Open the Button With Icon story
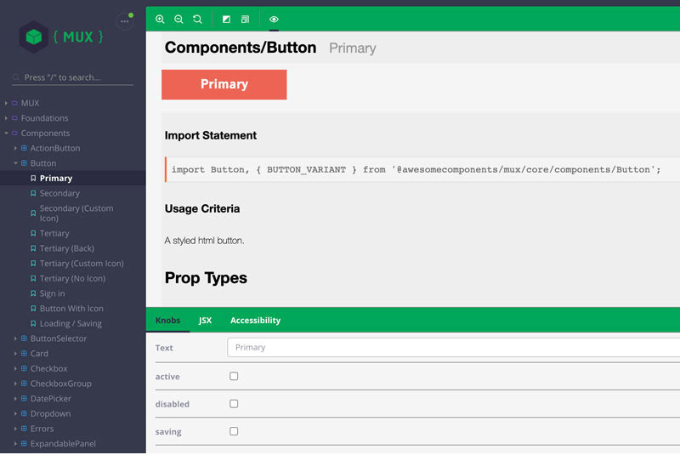680x472 pixels. point(71,309)
